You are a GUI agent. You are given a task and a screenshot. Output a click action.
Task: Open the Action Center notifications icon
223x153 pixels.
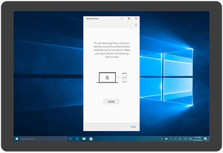pos(206,139)
